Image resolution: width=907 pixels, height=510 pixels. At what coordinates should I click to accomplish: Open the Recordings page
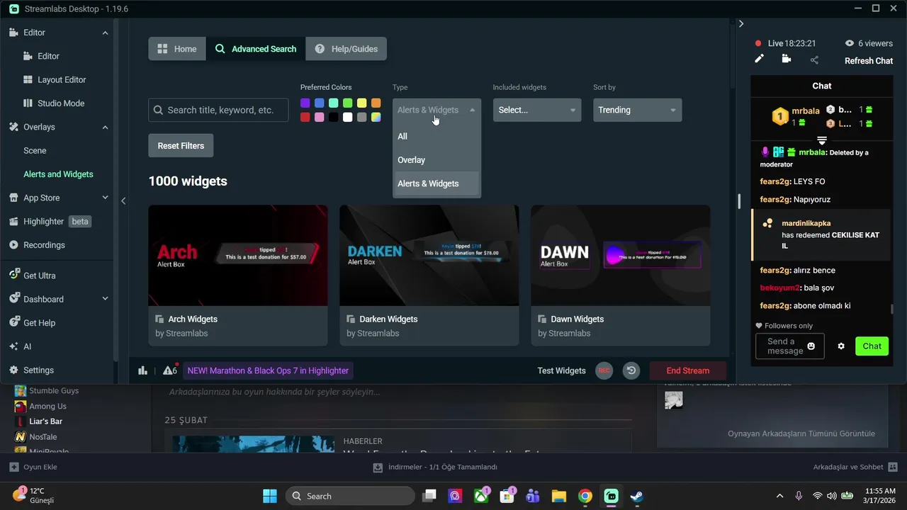point(37,245)
